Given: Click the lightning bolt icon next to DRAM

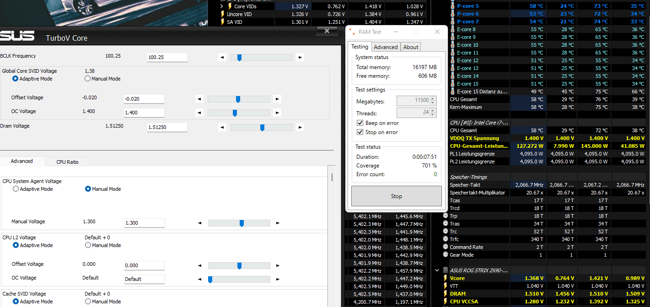Looking at the screenshot, I should click(446, 294).
